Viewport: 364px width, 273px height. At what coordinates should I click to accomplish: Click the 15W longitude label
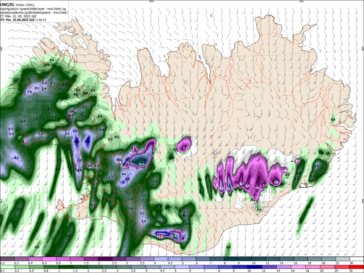[301, 1]
